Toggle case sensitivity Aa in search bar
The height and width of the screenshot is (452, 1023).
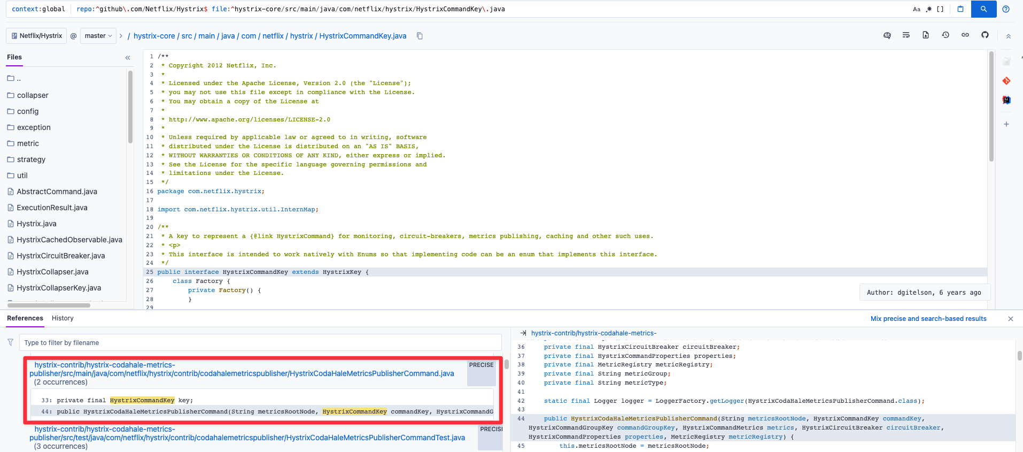click(917, 9)
